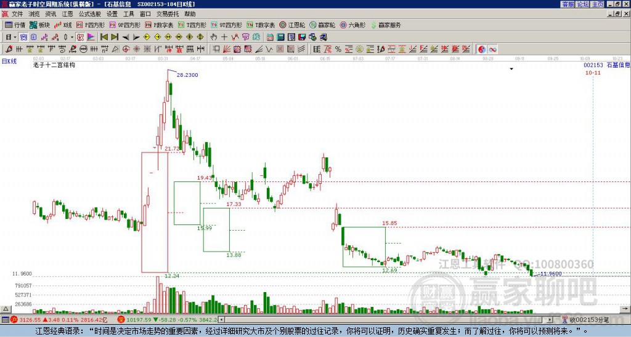Toggle the highlighted chart-mode icon beside 日
631x337 pixels.
point(24,38)
